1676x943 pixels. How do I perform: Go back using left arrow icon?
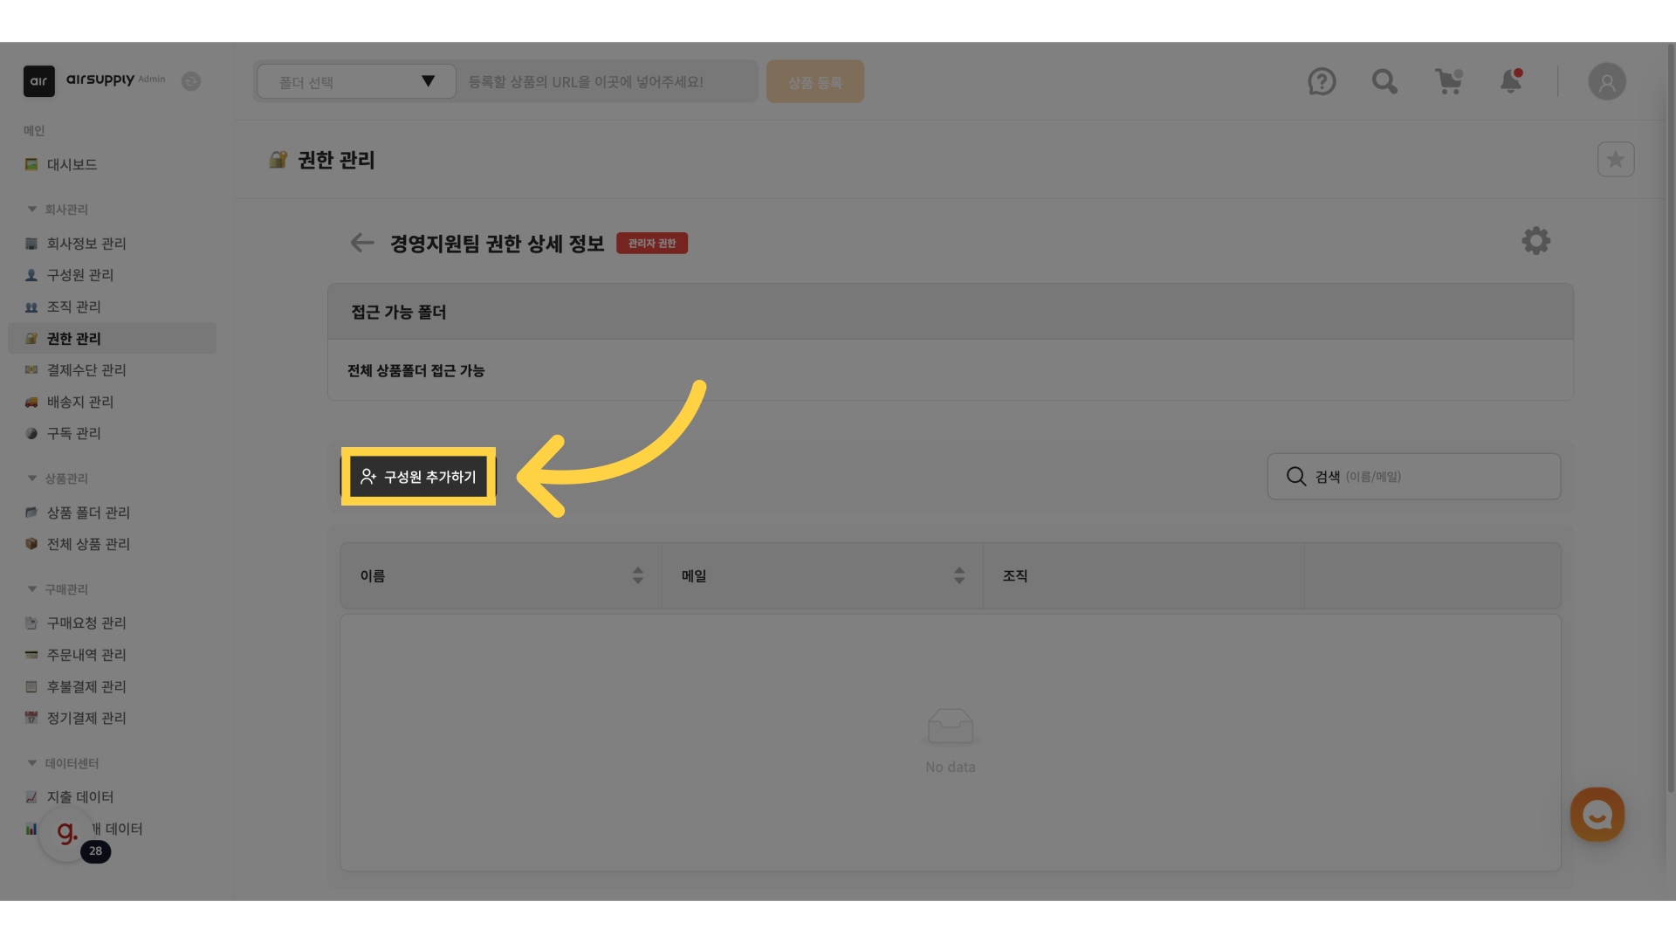point(361,243)
